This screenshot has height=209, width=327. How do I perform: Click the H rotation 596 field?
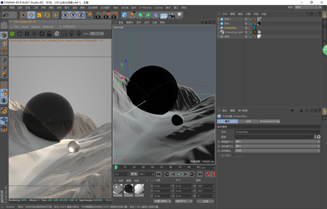[x=206, y=186]
